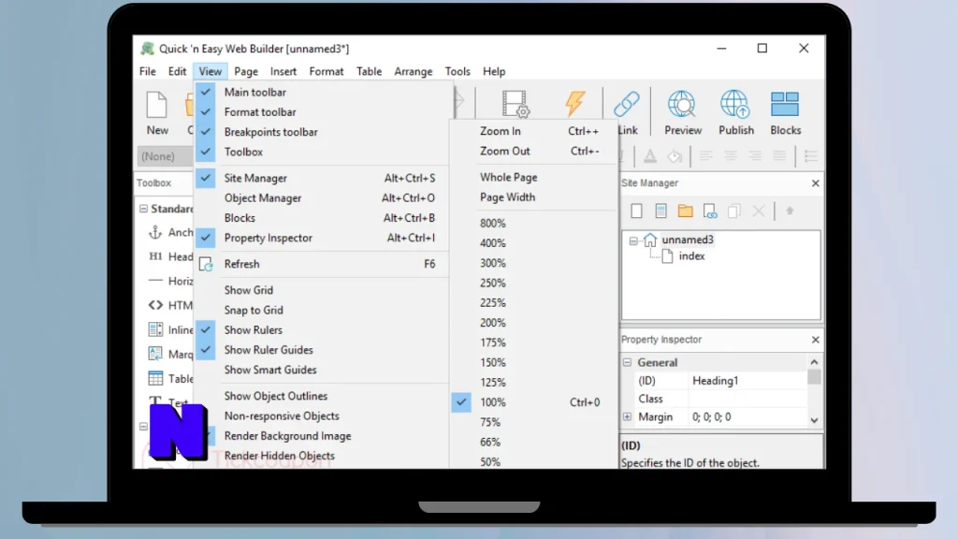
Task: Open the Blocks toolbar icon
Action: click(785, 104)
